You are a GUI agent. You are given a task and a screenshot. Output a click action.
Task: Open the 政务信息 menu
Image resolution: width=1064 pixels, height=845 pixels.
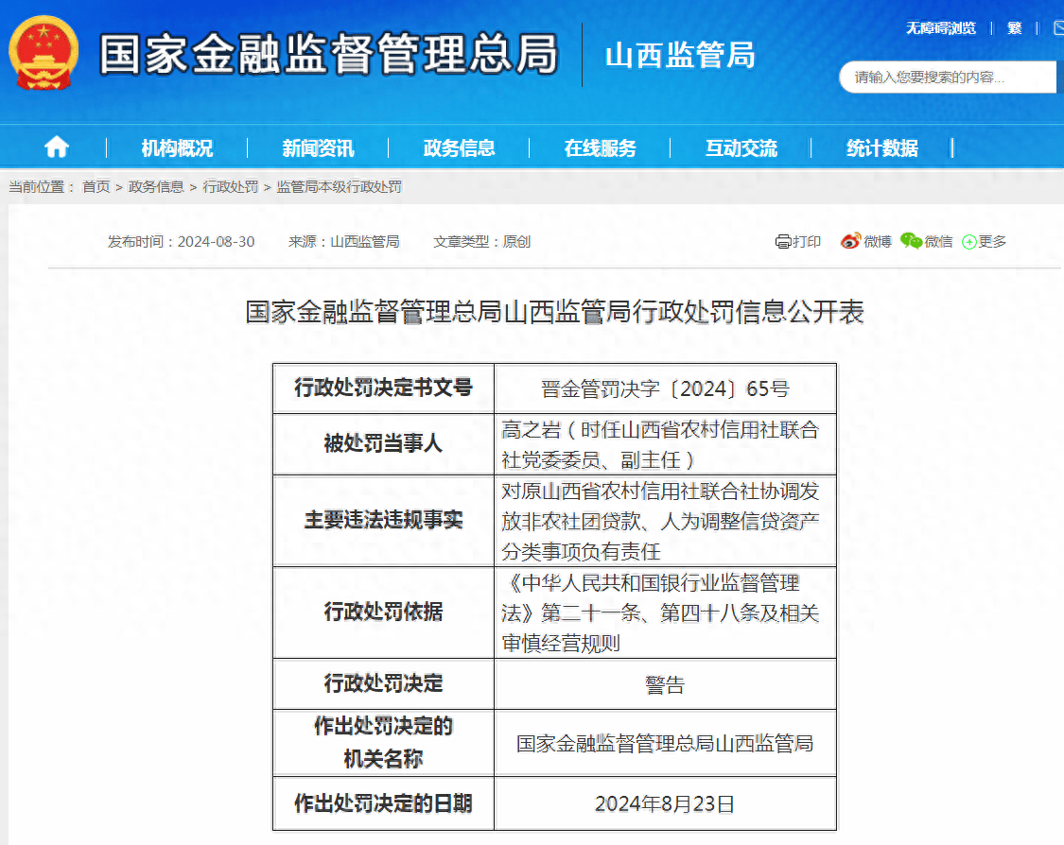460,147
